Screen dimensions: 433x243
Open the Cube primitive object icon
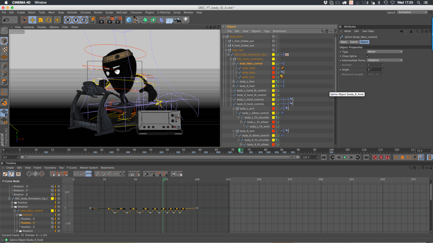pos(129,20)
